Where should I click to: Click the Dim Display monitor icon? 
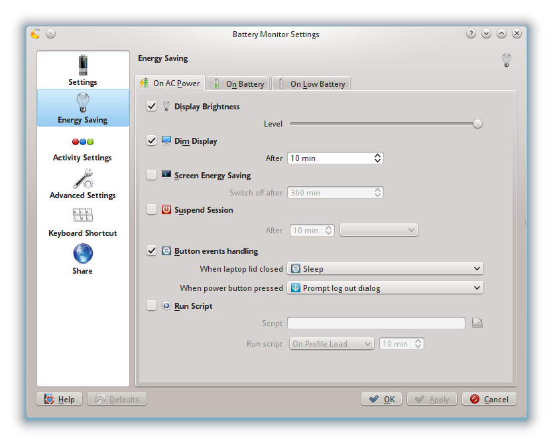tap(166, 140)
